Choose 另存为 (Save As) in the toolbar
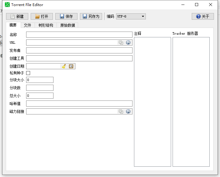 click(x=91, y=16)
